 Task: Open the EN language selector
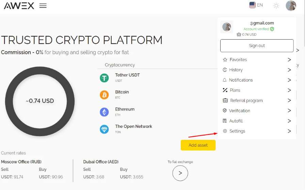tap(256, 5)
